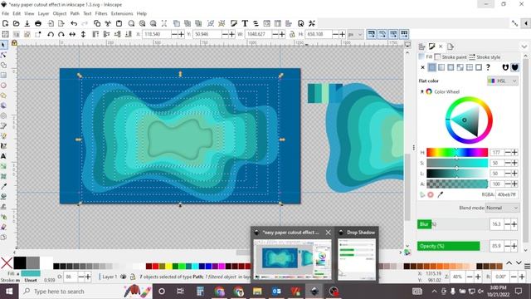
Task: Select the Ellipse circle tool
Action: coord(3,86)
